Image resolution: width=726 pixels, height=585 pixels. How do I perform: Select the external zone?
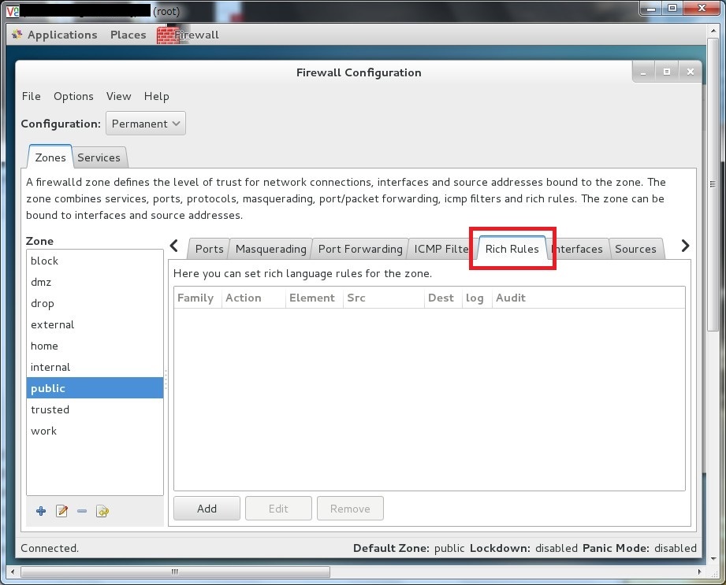95,324
